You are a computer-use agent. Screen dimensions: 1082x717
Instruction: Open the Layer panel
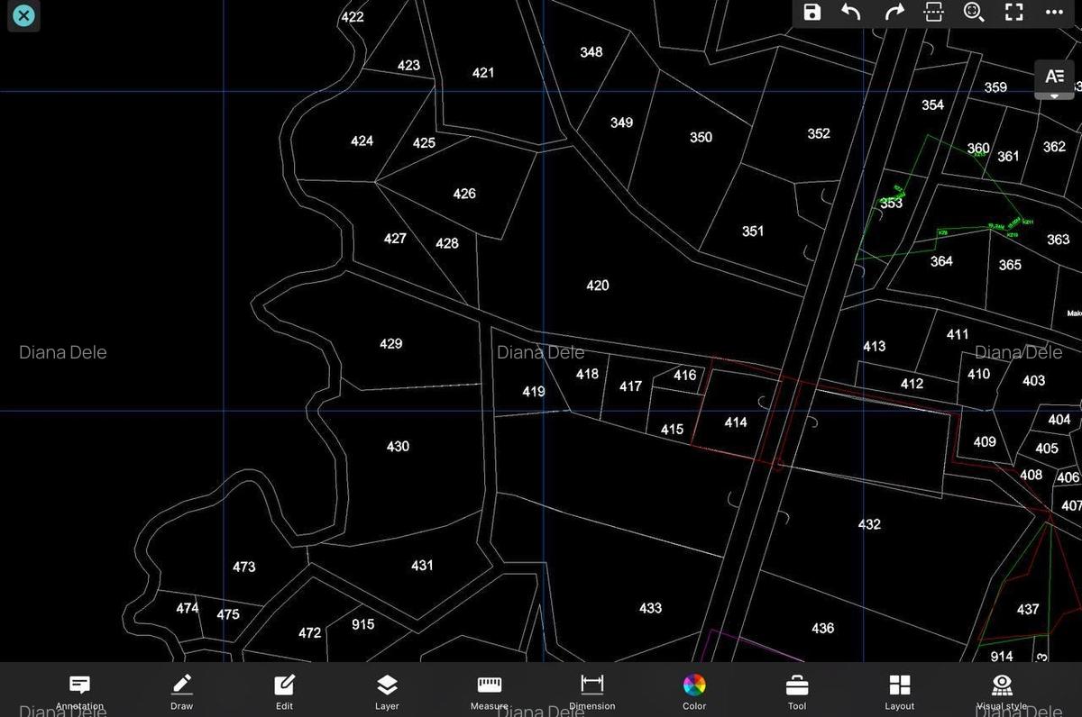tap(387, 691)
